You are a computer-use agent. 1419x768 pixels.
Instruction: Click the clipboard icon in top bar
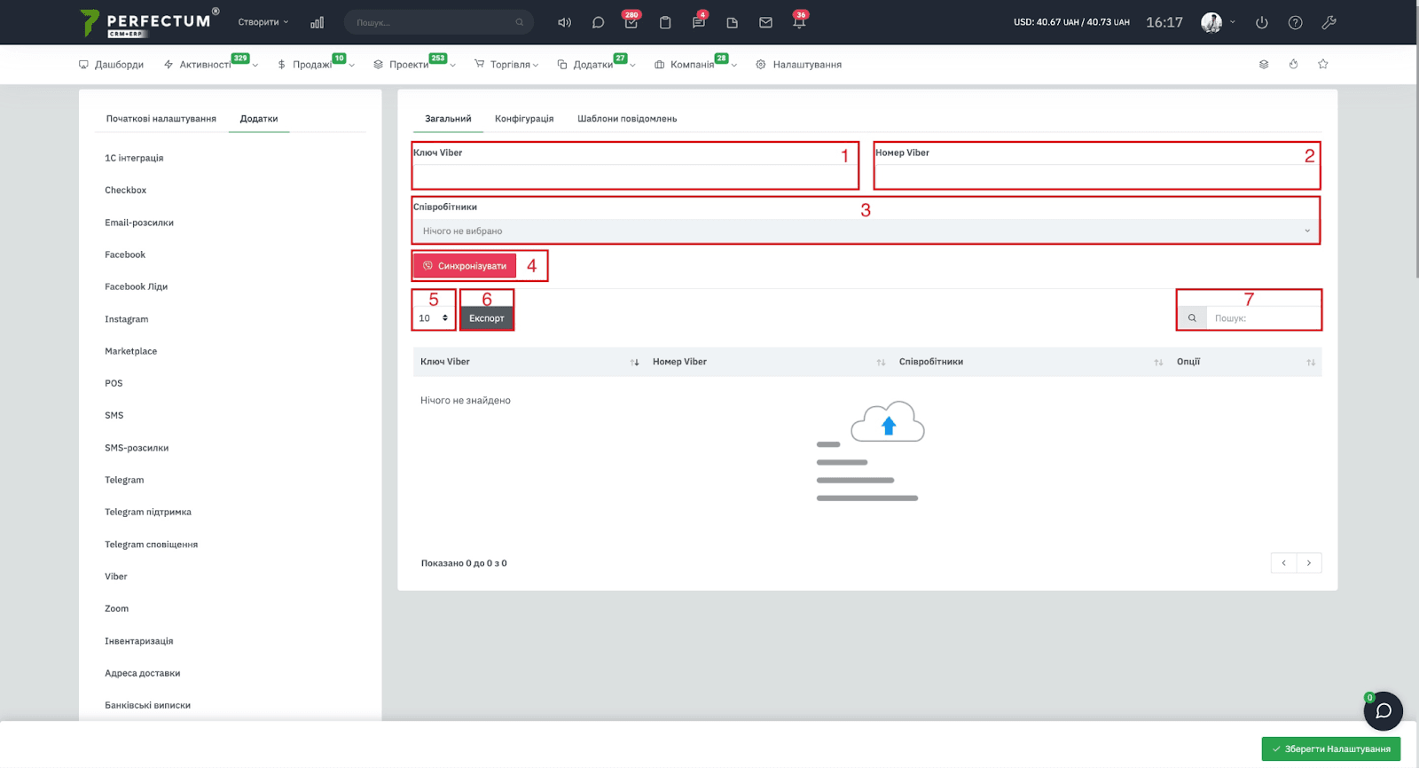665,22
